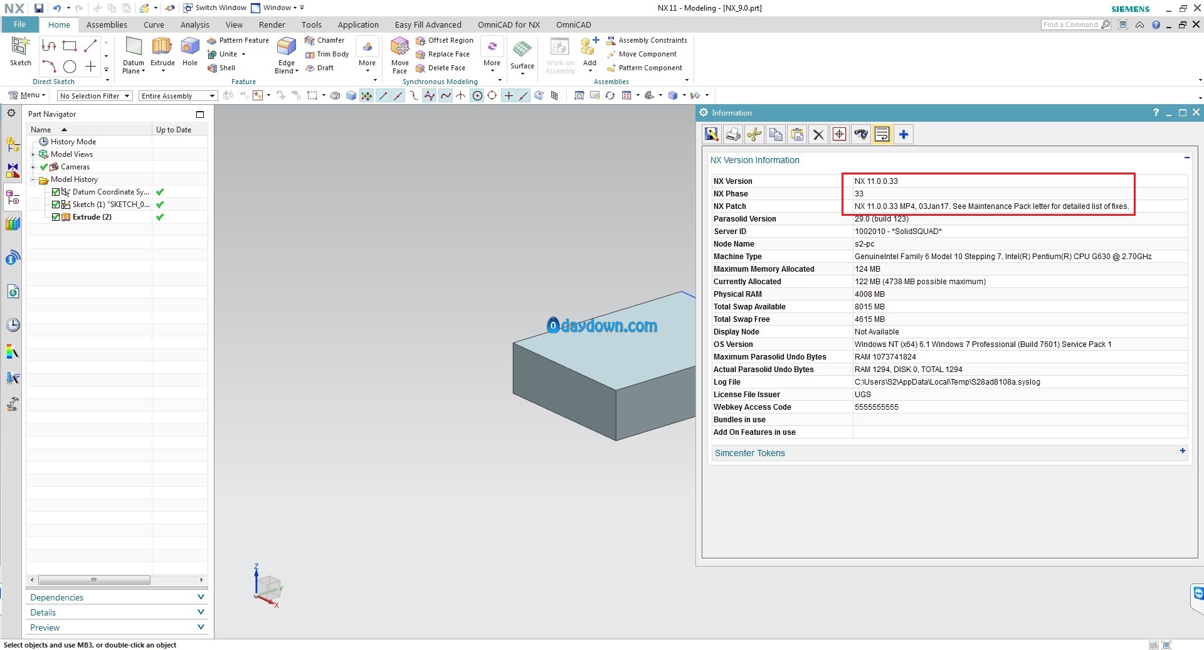Toggle the Extrude (2) feature checkbox
The image size is (1204, 650).
(x=56, y=217)
